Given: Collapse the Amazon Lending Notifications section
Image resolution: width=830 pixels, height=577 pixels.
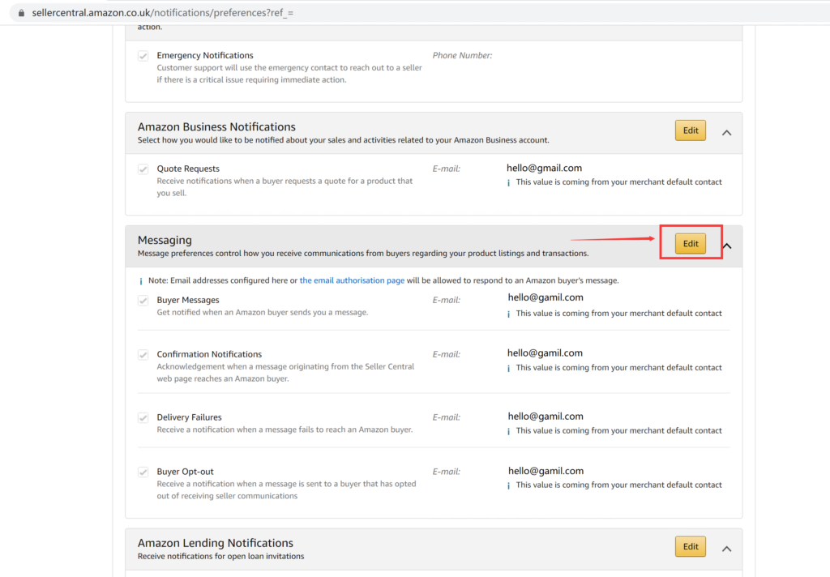Looking at the screenshot, I should pos(727,549).
